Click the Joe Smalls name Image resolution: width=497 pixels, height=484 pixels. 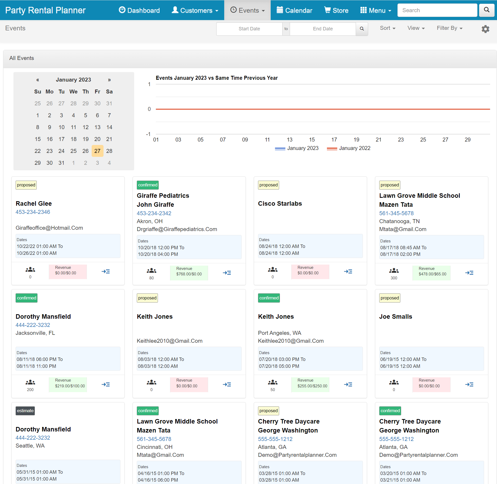pyautogui.click(x=396, y=317)
